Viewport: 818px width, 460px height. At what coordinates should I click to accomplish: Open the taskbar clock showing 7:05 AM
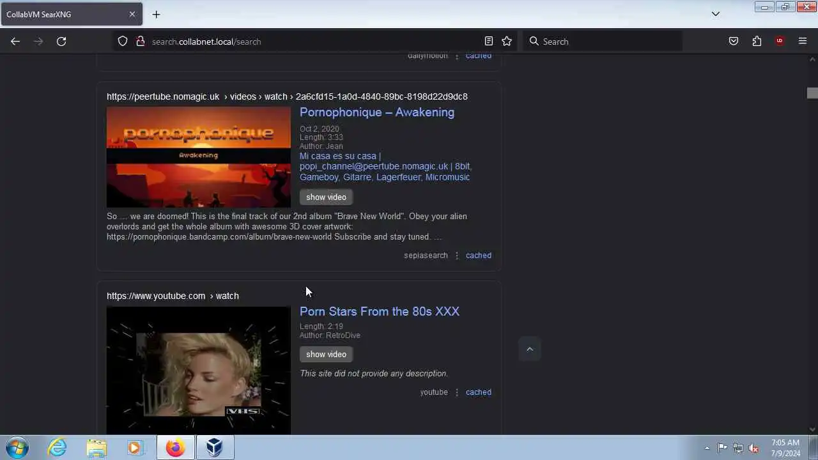785,448
